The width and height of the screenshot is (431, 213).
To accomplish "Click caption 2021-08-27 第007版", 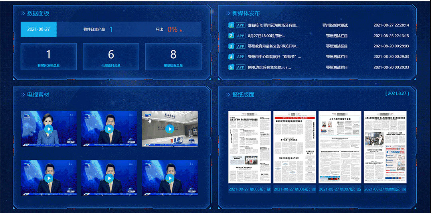I will pyautogui.click(x=340, y=189).
